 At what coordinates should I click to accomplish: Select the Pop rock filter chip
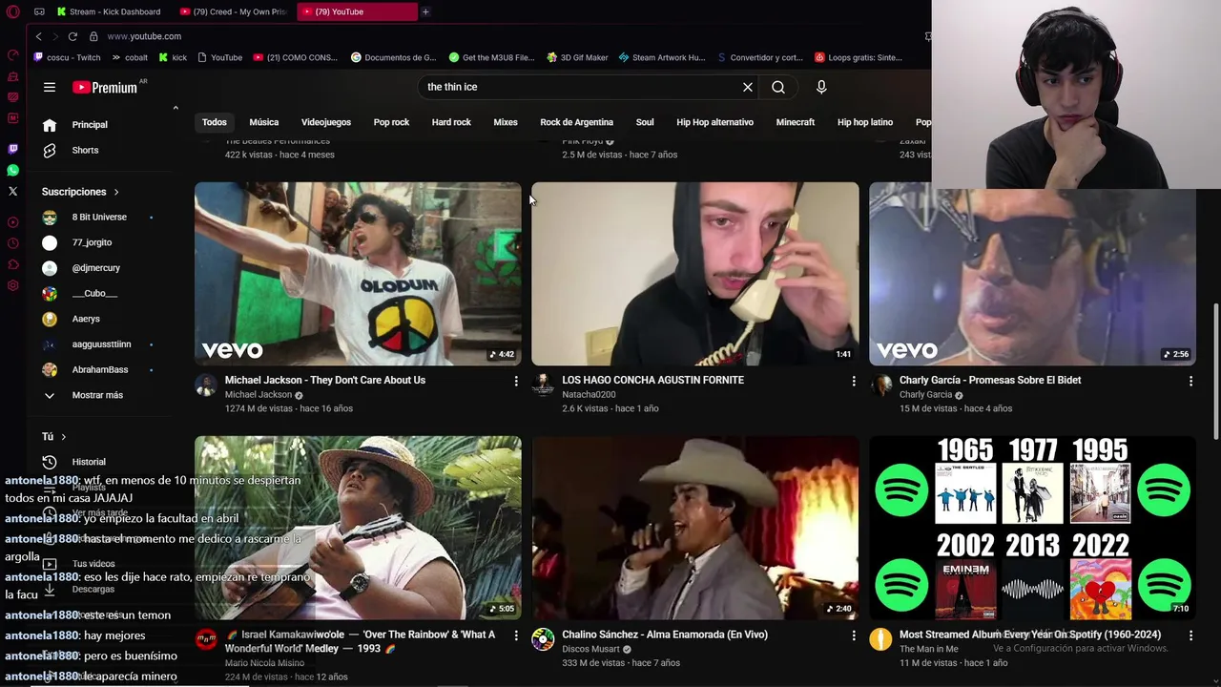[x=391, y=122]
